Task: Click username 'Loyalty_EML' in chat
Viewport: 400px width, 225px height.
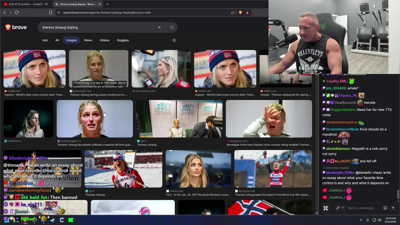Action: coord(337,81)
